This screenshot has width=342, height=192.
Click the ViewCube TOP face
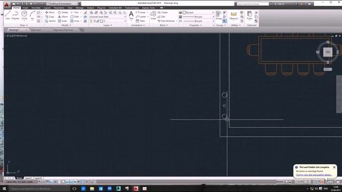click(328, 52)
